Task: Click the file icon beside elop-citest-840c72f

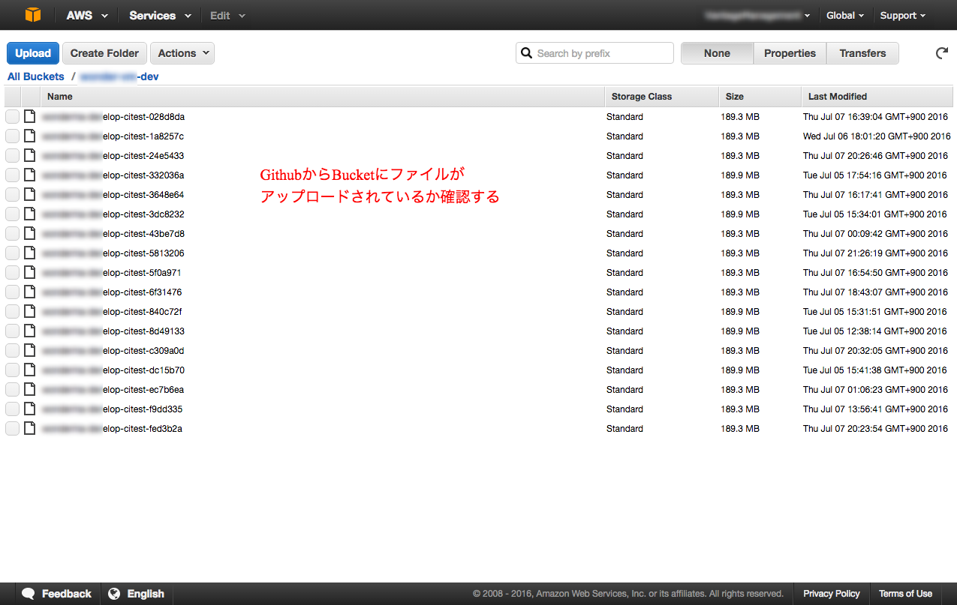Action: tap(29, 311)
